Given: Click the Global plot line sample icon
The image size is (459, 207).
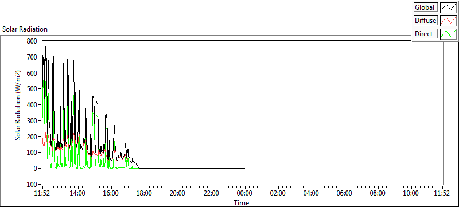Looking at the screenshot, I should click(449, 7).
